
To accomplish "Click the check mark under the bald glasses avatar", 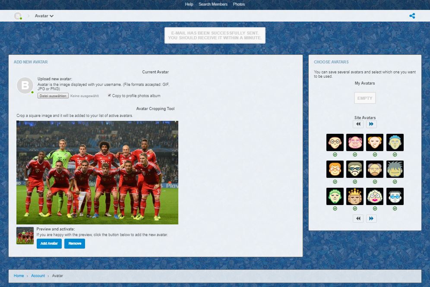I will point(335,155).
